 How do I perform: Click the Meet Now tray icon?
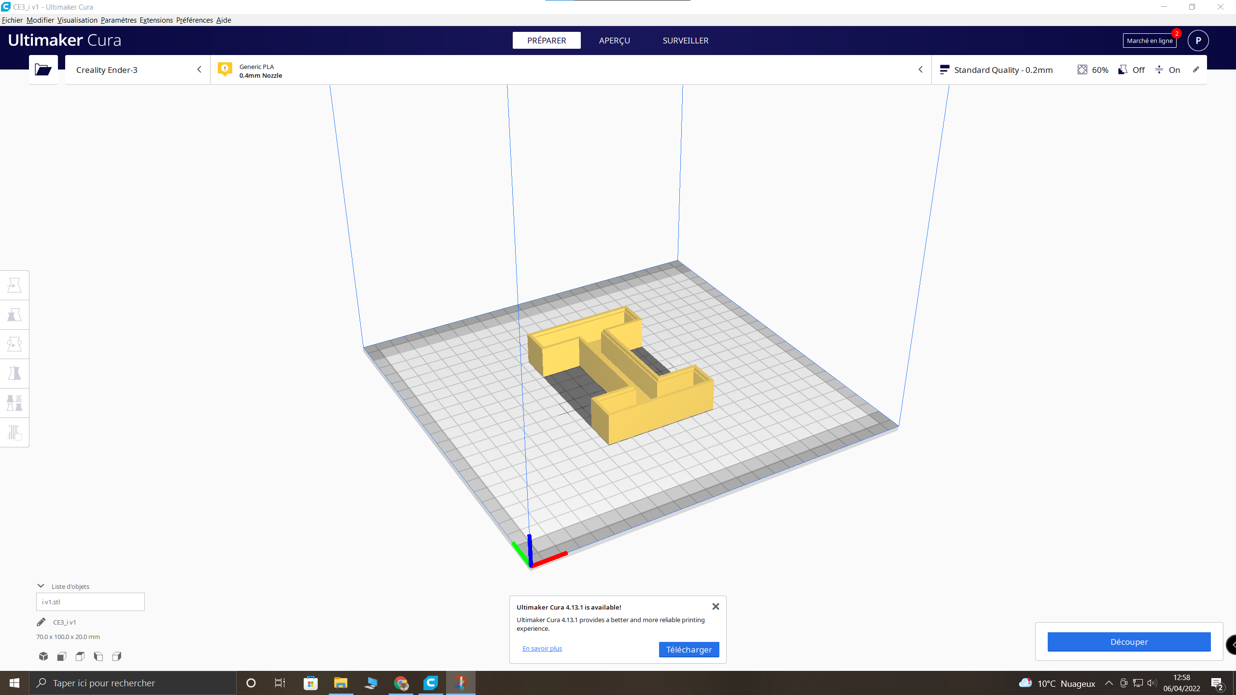tap(1124, 683)
